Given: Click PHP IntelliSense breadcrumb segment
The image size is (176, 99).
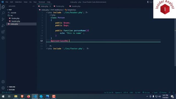Looking at the screenshot, I should pyautogui.click(x=57, y=10).
